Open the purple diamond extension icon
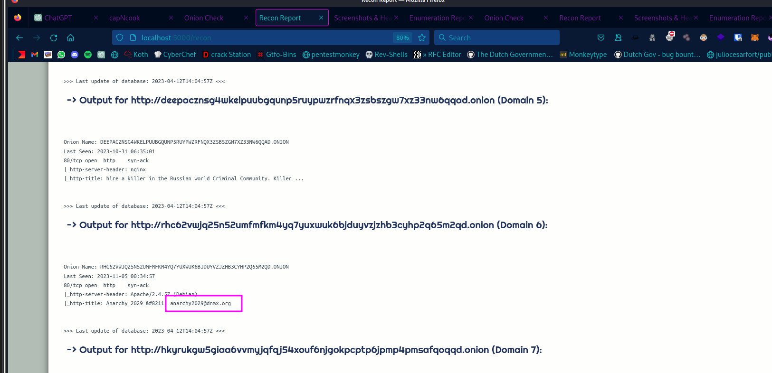The width and height of the screenshot is (772, 373). (x=721, y=37)
